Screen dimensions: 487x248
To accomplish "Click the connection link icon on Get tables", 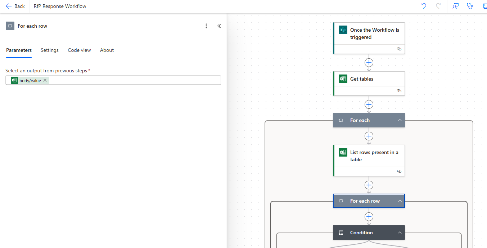I will [x=399, y=91].
